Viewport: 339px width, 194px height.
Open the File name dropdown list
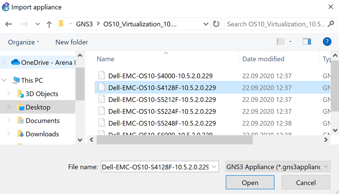click(214, 167)
